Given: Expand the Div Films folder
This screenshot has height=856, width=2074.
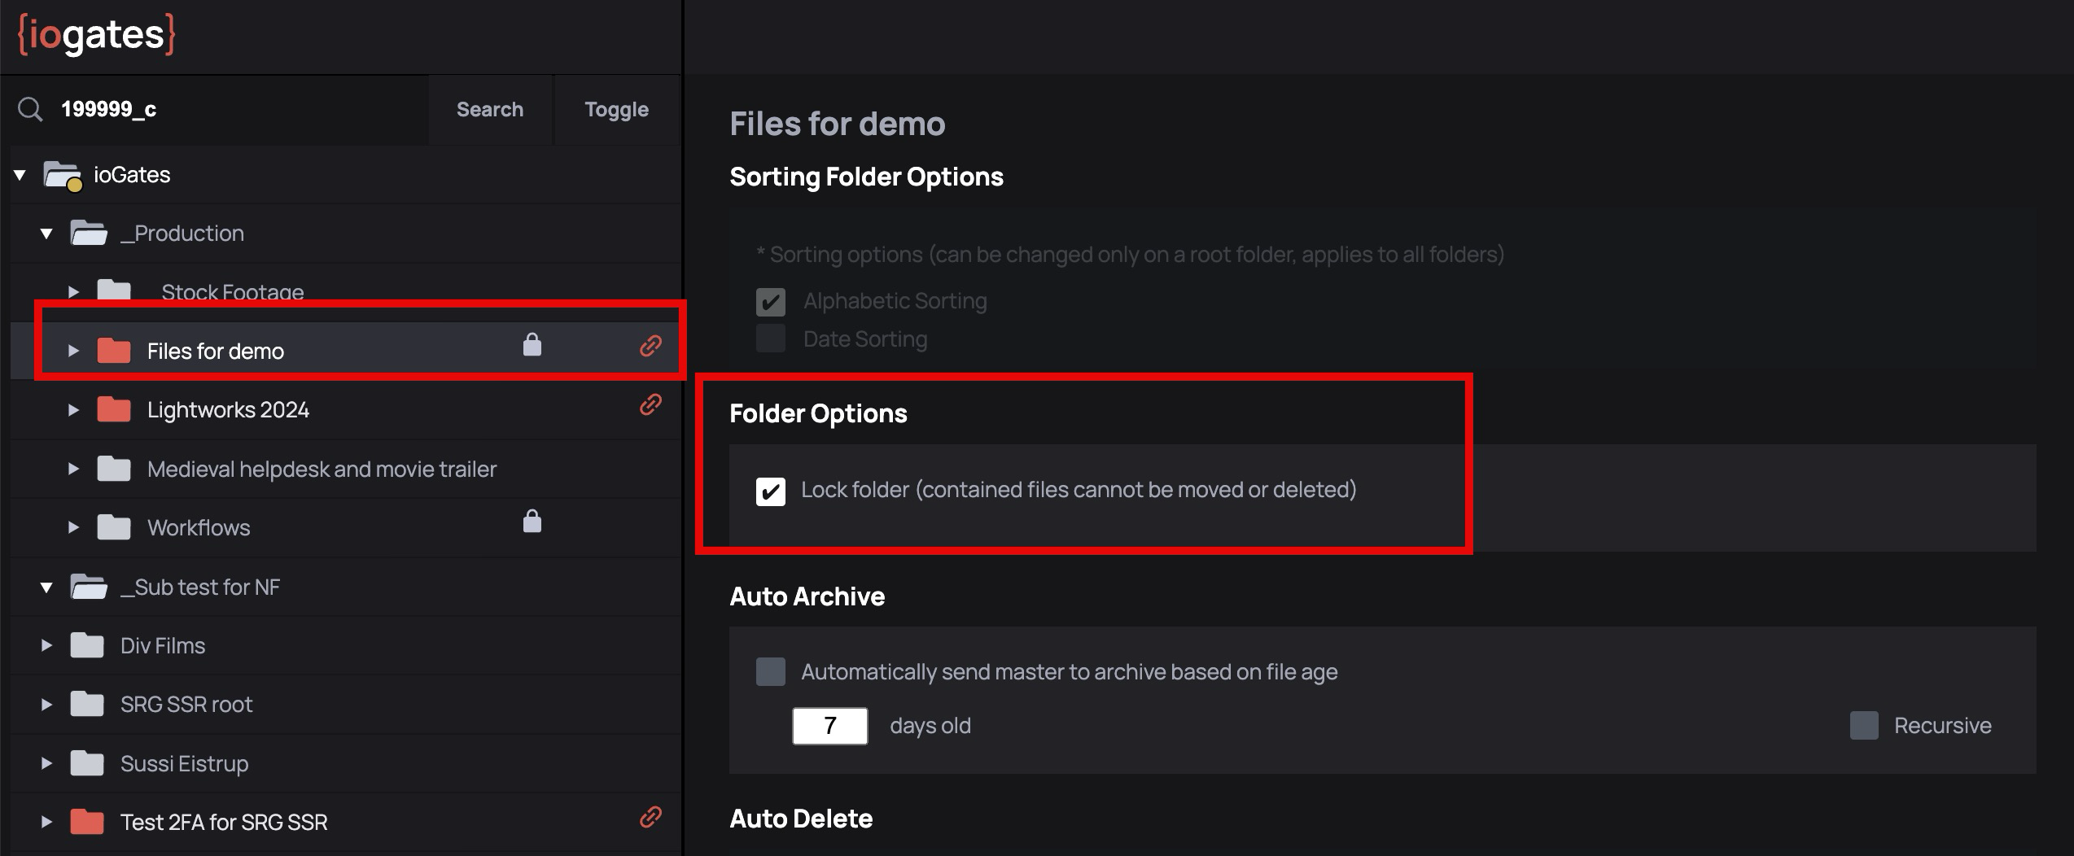Looking at the screenshot, I should coord(46,646).
